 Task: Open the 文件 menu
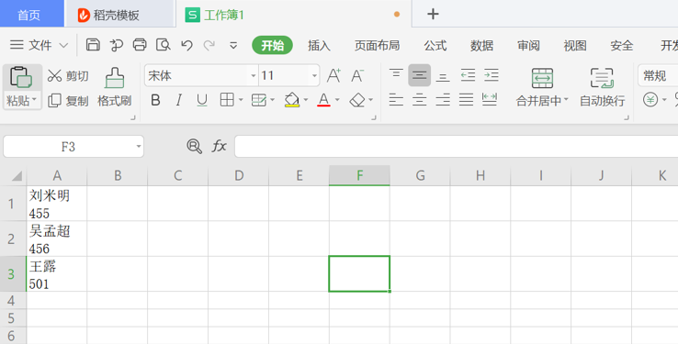pos(39,45)
